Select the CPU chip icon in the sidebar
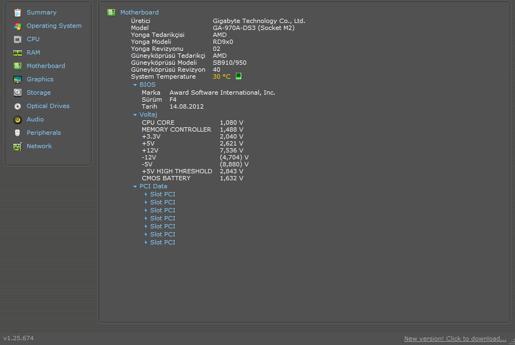This screenshot has height=345, width=515. pos(18,40)
